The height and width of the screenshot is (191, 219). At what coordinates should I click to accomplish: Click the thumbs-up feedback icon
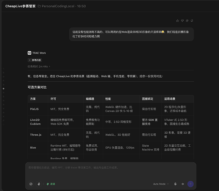177,21
